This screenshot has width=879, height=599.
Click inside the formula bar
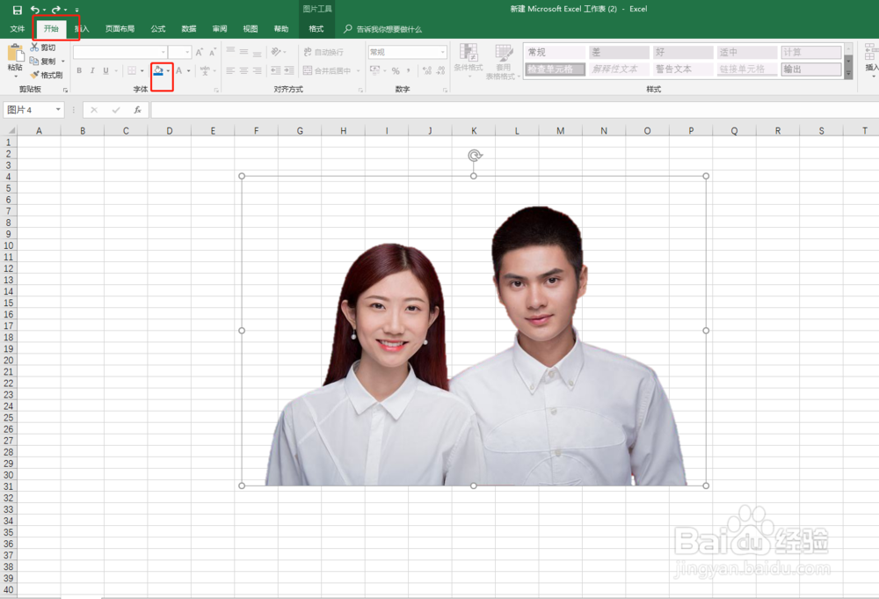coord(514,110)
